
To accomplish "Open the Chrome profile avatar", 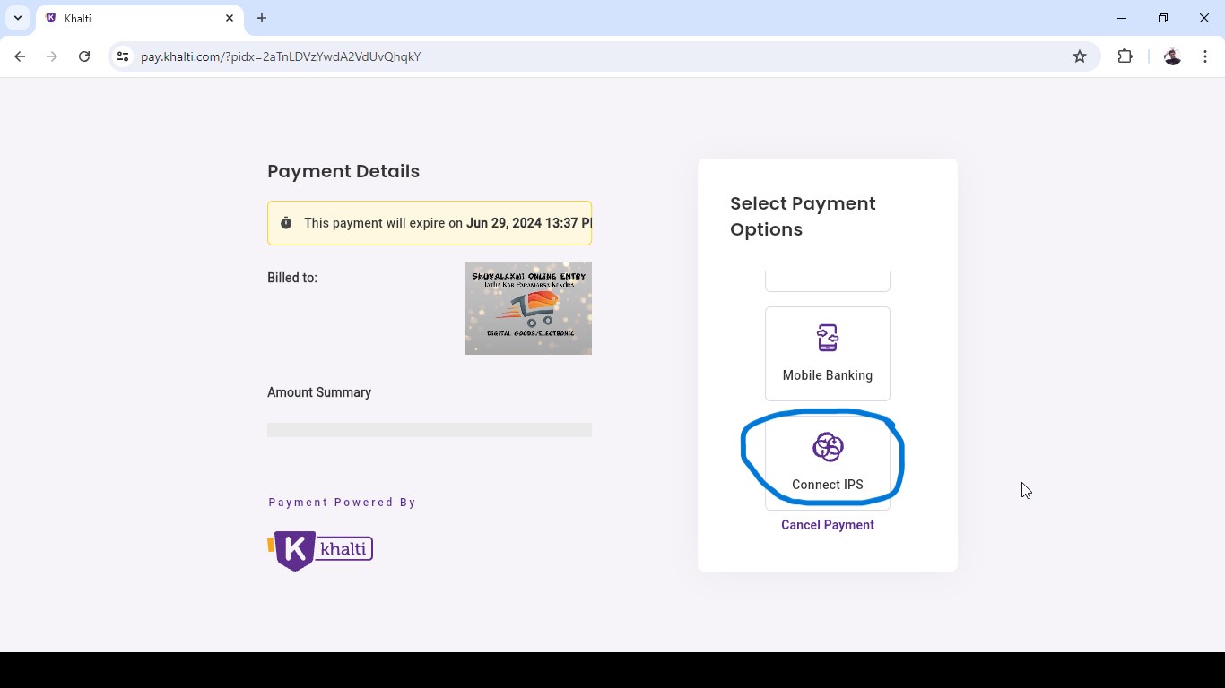I will pyautogui.click(x=1172, y=56).
